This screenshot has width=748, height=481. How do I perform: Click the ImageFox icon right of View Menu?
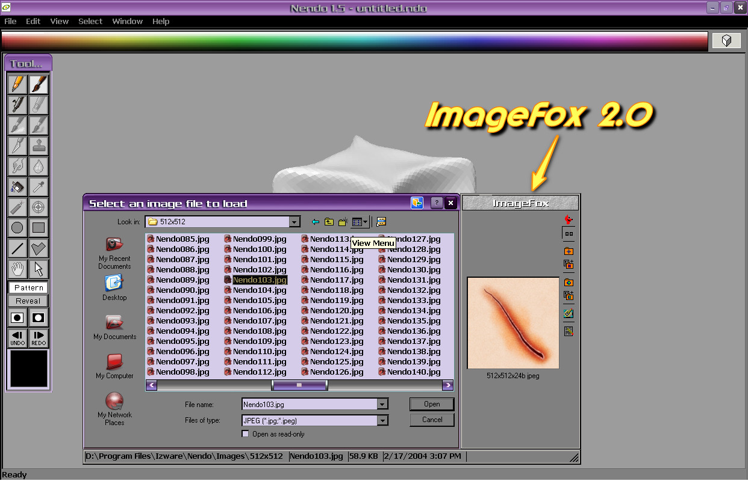click(x=381, y=222)
